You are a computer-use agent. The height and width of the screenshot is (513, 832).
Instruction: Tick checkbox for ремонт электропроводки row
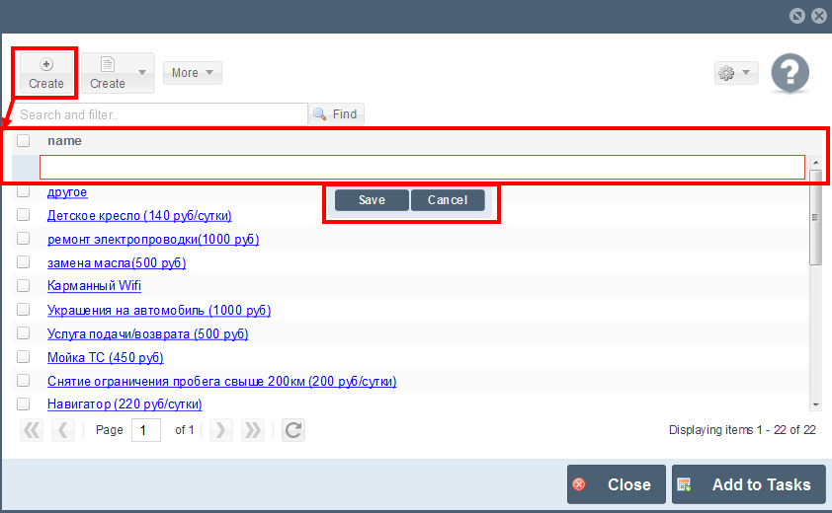tap(24, 239)
